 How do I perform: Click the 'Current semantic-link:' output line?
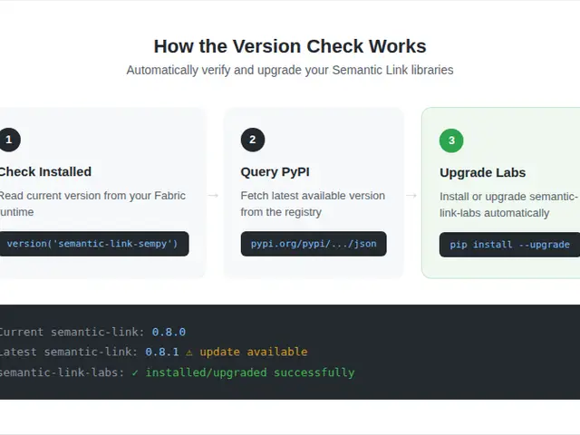[92, 332]
